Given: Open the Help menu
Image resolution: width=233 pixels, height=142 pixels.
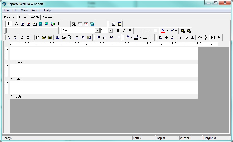Looking at the screenshot, I should point(47,10).
